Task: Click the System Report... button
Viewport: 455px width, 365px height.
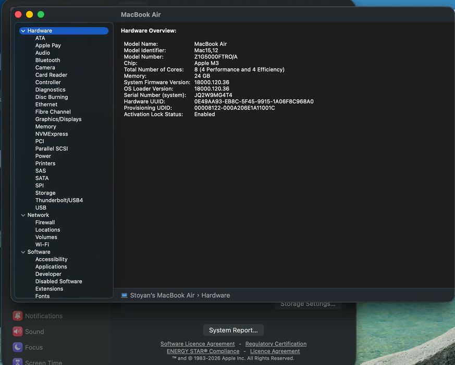Action: (233, 330)
